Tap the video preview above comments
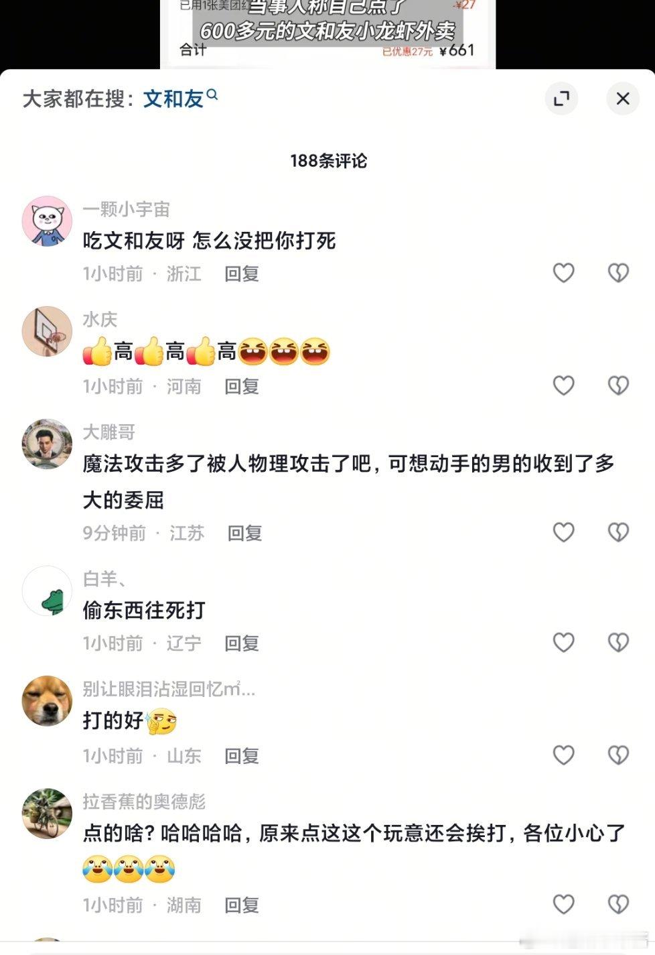Image resolution: width=655 pixels, height=955 pixels. click(x=327, y=34)
